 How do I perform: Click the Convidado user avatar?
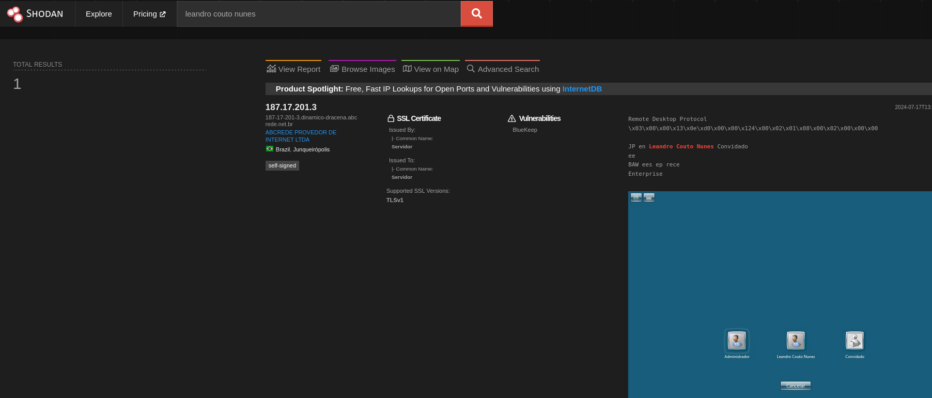coord(855,341)
